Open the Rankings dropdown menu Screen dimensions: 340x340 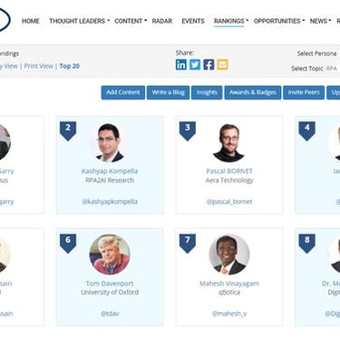[231, 21]
